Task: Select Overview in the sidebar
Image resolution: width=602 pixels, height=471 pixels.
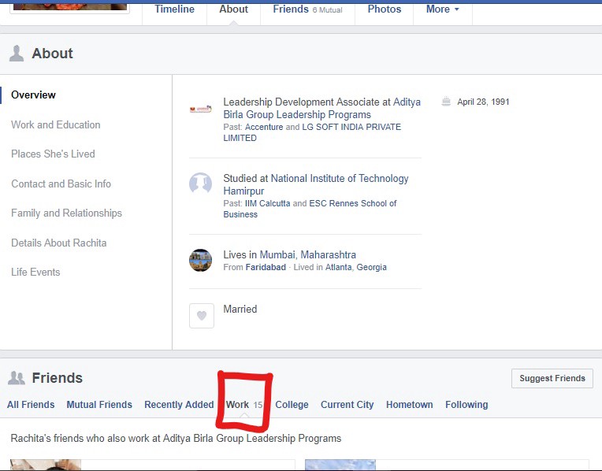Action: [33, 95]
